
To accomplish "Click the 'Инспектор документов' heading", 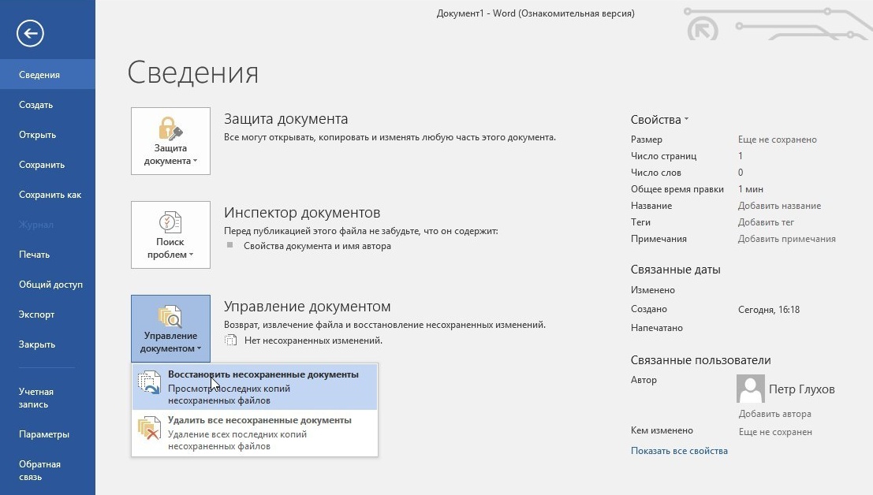I will pyautogui.click(x=302, y=213).
